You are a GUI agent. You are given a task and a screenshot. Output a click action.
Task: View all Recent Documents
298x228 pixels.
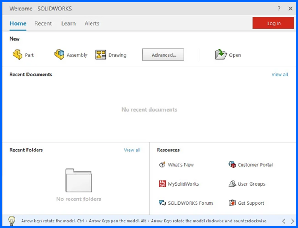[x=279, y=74]
